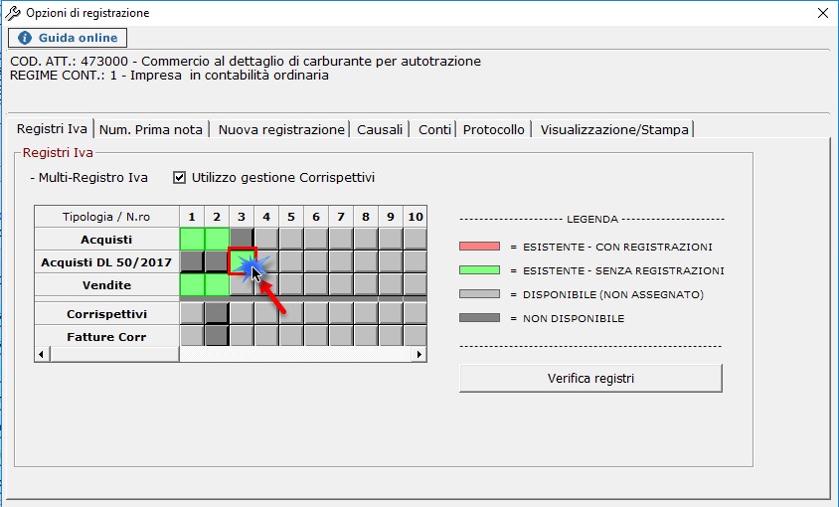Click the REGIME CONT. contabilità ordinaria text
Viewport: 839px width, 507px height.
pos(169,75)
